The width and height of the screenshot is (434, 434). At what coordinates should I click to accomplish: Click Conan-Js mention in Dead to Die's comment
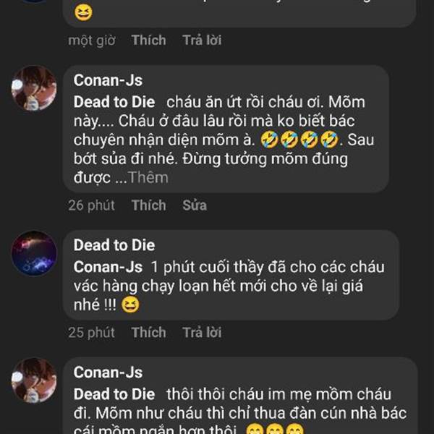[x=108, y=266]
